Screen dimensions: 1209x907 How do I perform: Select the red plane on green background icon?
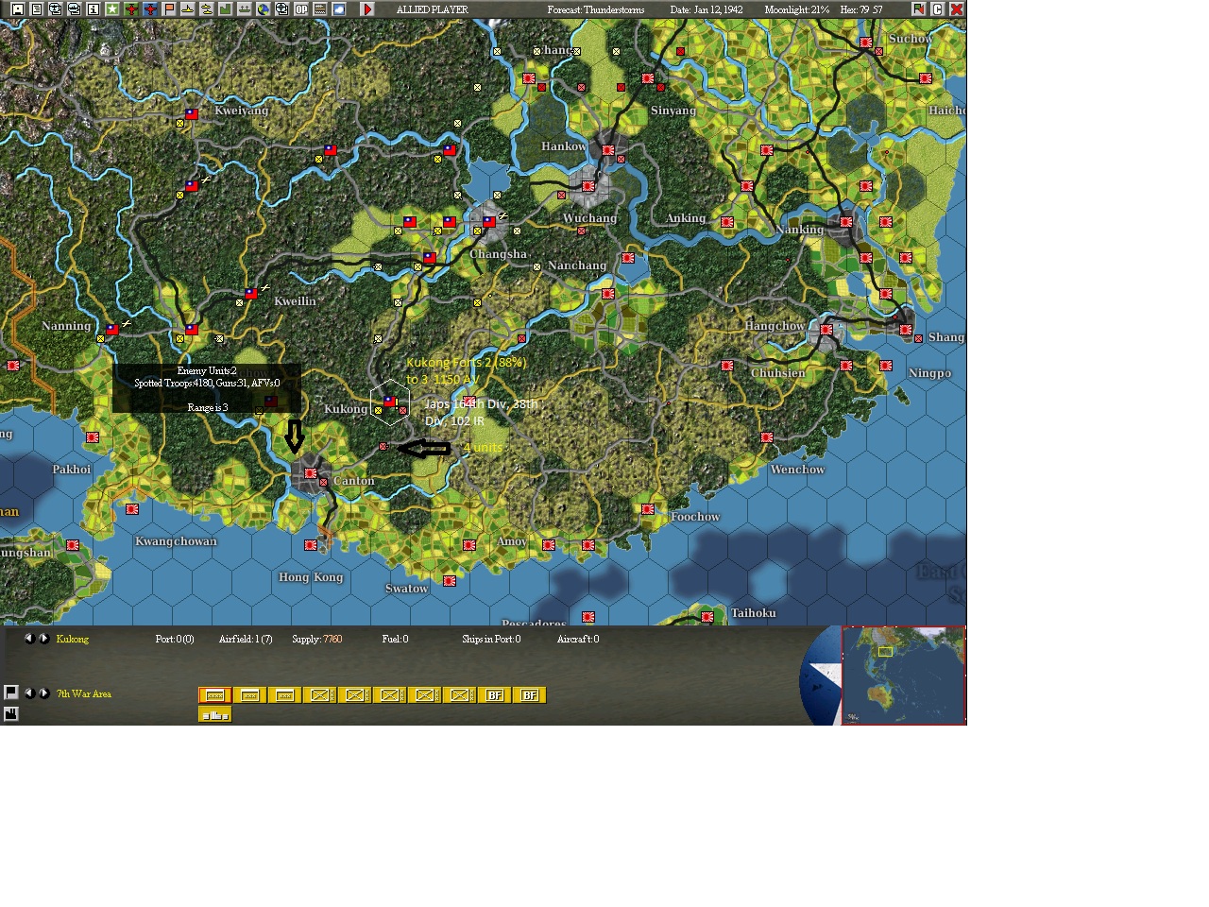(131, 9)
